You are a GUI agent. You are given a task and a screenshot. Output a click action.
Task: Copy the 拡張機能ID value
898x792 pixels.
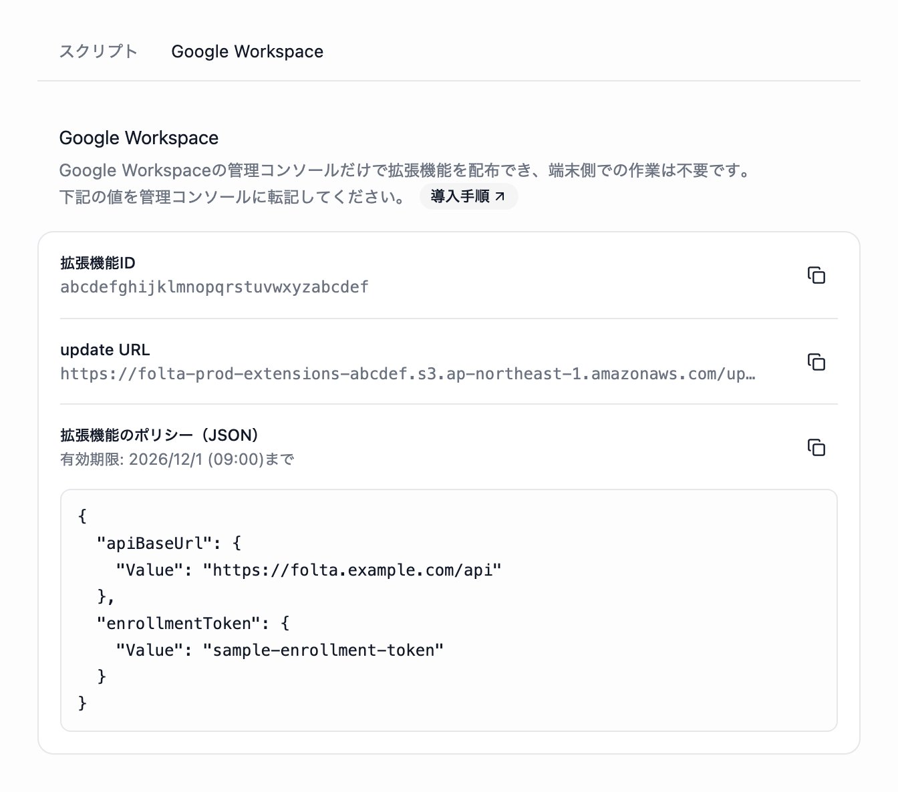(x=816, y=275)
